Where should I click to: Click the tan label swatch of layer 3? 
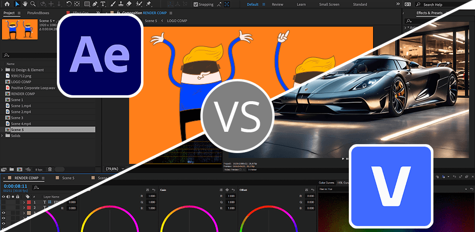coord(29,213)
